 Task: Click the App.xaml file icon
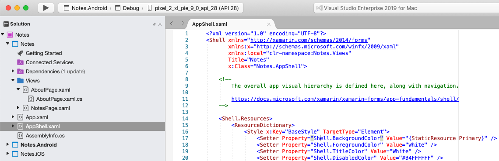click(20, 117)
